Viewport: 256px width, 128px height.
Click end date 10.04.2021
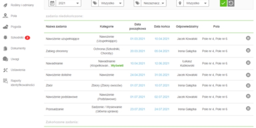click(162, 39)
